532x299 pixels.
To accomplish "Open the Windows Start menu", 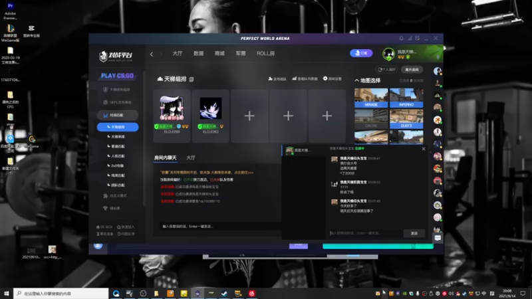I will (6, 293).
